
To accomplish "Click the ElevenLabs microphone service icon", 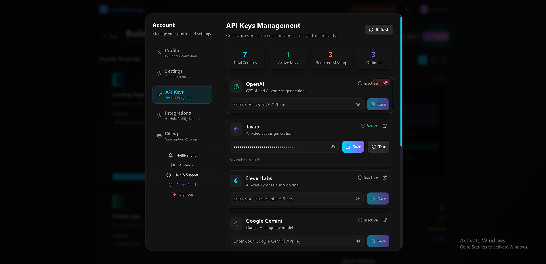I will [x=236, y=181].
